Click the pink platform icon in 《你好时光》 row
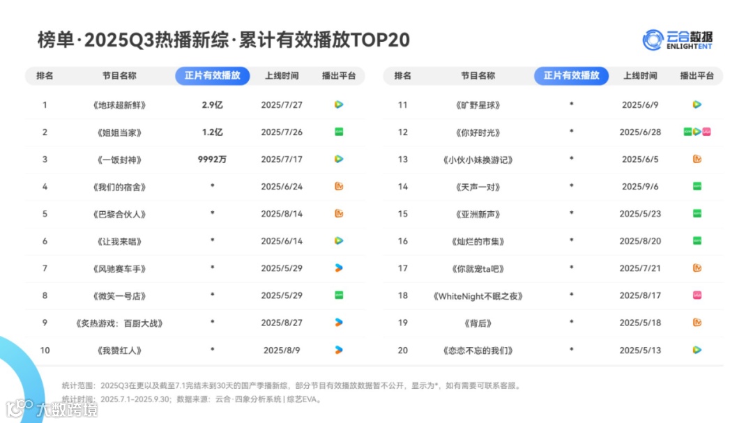This screenshot has height=423, width=753. point(706,132)
